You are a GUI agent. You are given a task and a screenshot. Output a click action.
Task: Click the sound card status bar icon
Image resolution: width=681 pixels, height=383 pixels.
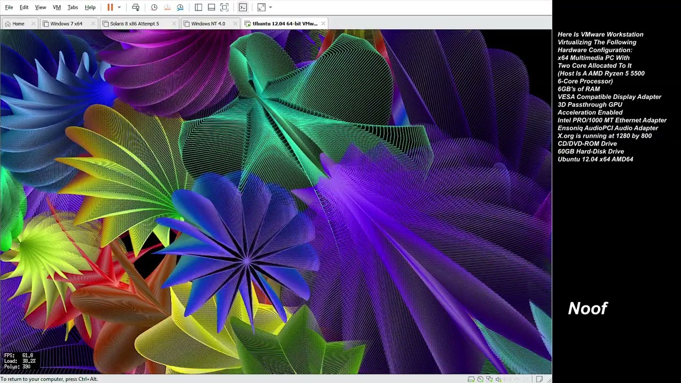point(499,379)
